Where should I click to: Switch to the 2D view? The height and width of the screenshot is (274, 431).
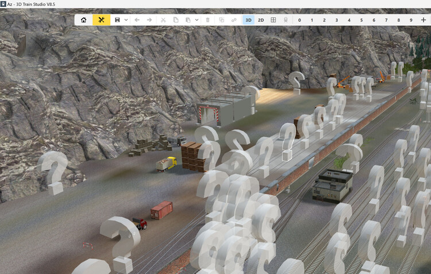click(x=261, y=20)
